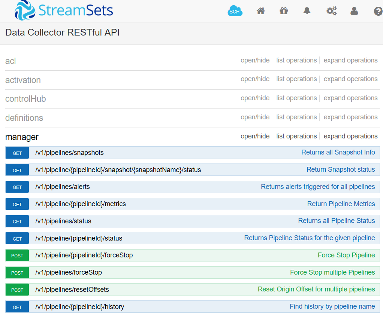Screen dimensions: 383x315
Task: Open notifications bell icon
Action: (x=307, y=11)
